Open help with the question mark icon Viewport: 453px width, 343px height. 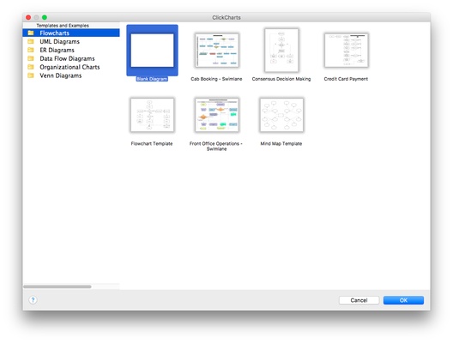coord(33,300)
